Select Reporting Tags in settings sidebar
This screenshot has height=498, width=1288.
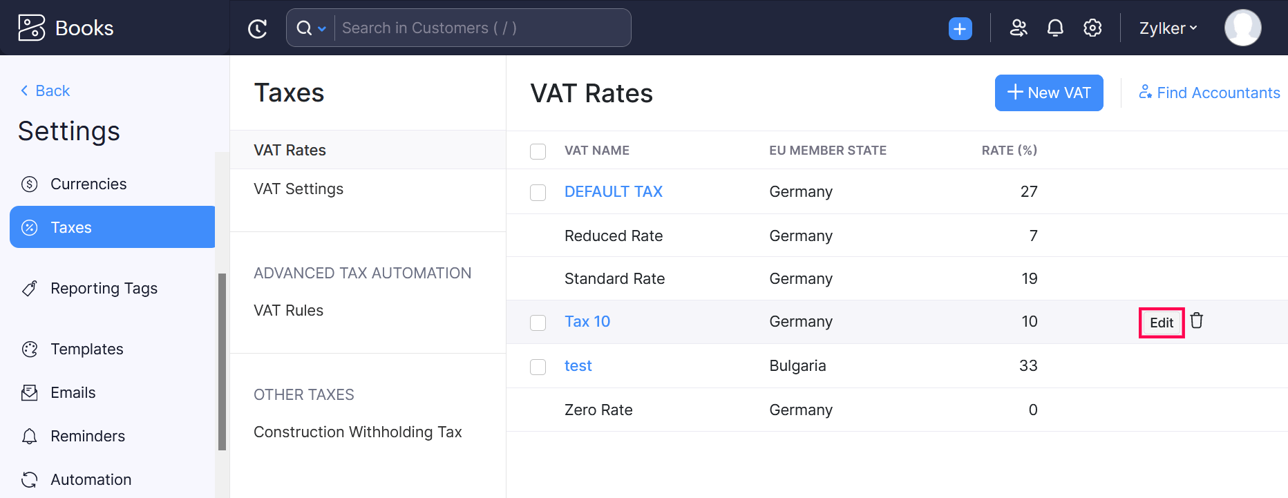[x=104, y=289]
